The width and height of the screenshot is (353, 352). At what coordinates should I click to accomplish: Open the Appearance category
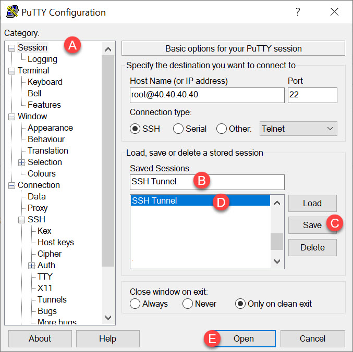[50, 128]
